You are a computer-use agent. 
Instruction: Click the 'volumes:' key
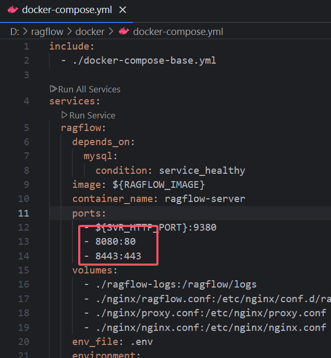[x=95, y=270]
